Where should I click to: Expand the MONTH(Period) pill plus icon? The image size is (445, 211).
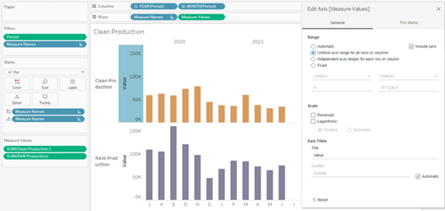pyautogui.click(x=183, y=6)
